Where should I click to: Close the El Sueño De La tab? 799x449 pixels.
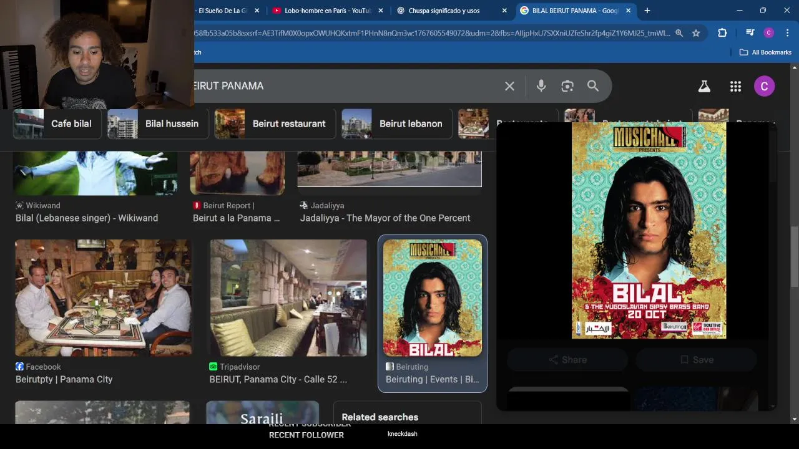(x=257, y=11)
